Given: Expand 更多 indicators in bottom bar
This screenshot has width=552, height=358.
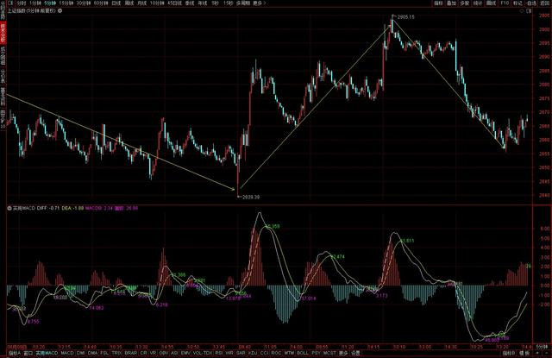Looking at the screenshot, I should coord(343,353).
